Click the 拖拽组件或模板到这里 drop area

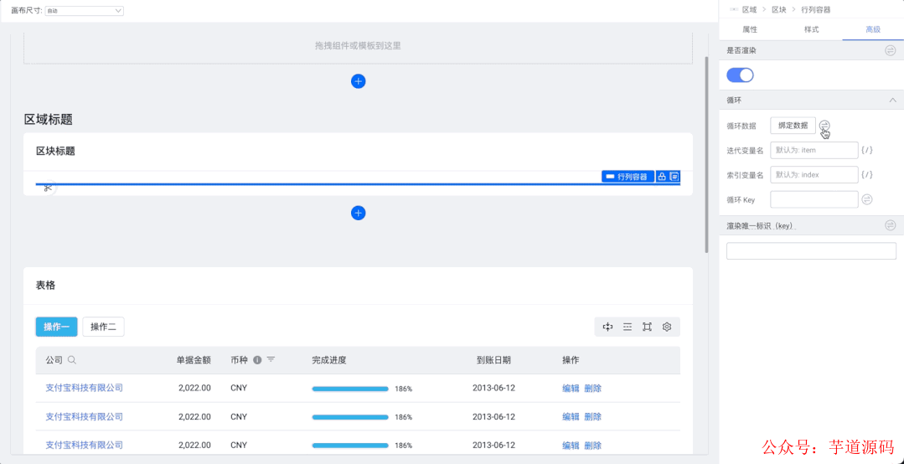[358, 47]
